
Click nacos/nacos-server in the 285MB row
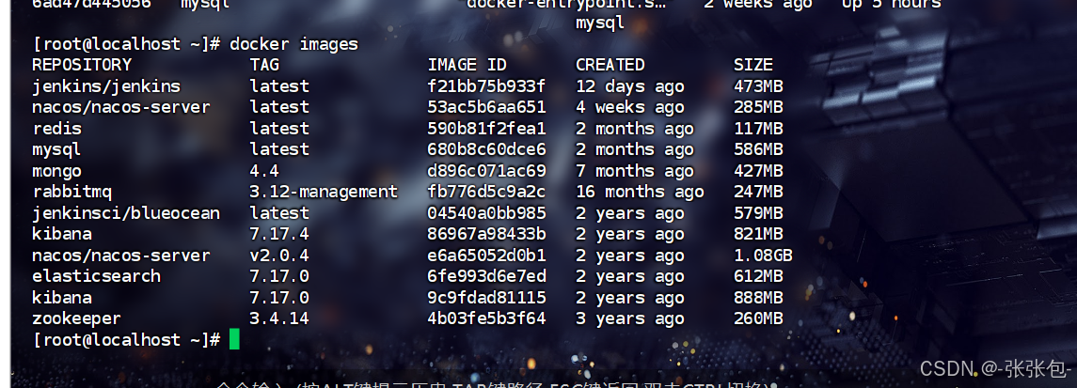121,108
